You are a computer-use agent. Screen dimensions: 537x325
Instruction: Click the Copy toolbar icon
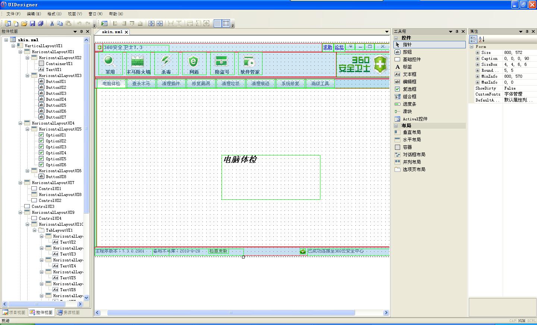[x=60, y=23]
